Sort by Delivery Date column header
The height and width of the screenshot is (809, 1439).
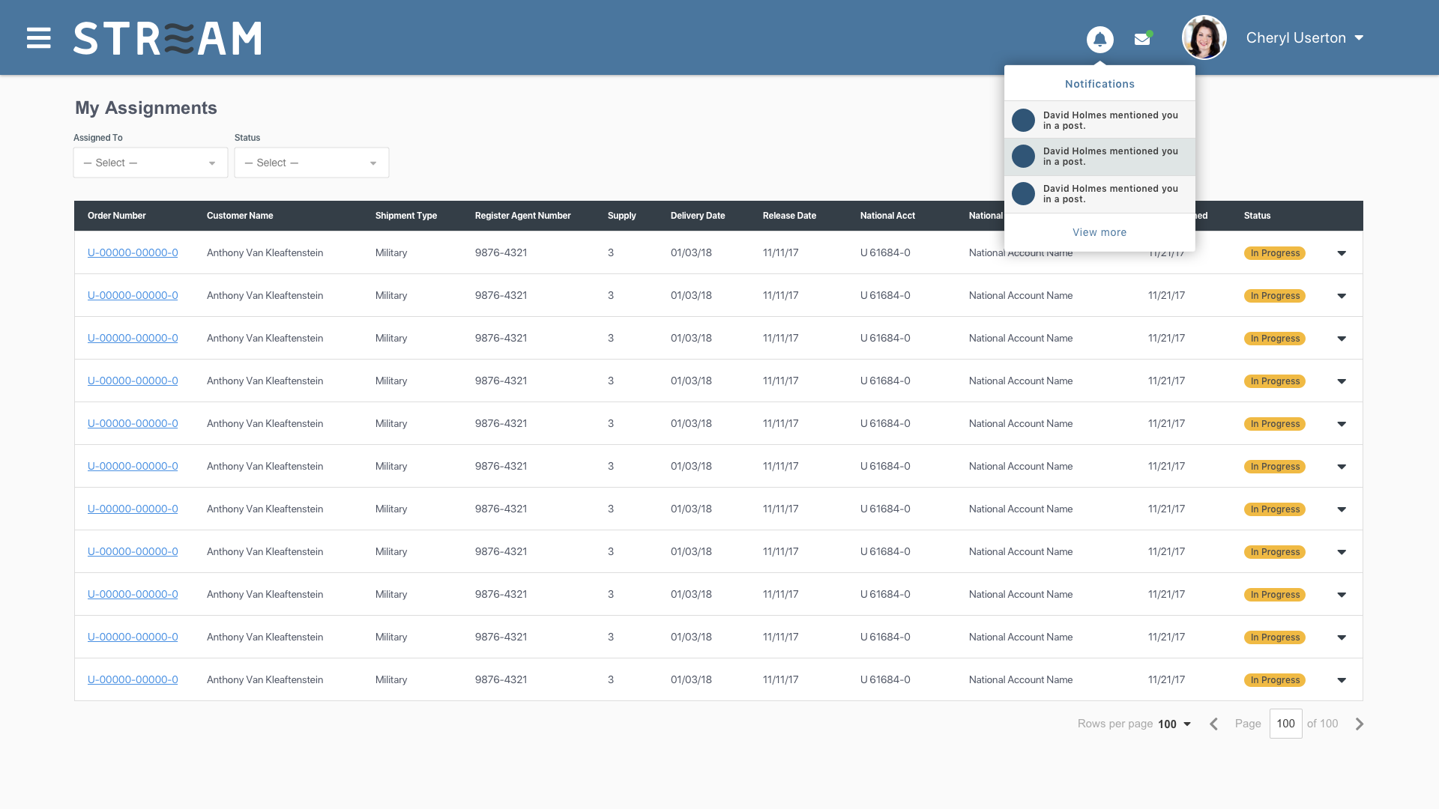(x=697, y=216)
